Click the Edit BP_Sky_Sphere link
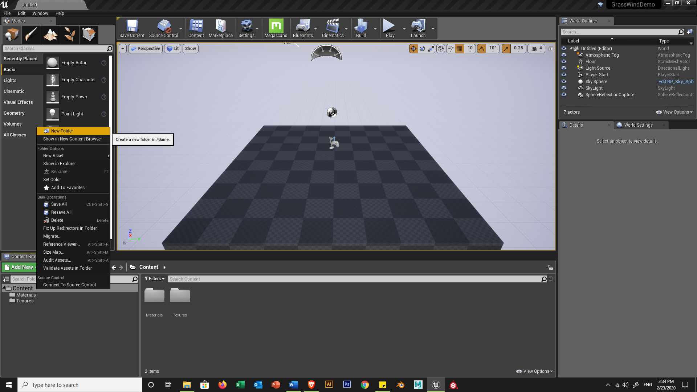Screen dimensions: 697x392 pyautogui.click(x=676, y=82)
